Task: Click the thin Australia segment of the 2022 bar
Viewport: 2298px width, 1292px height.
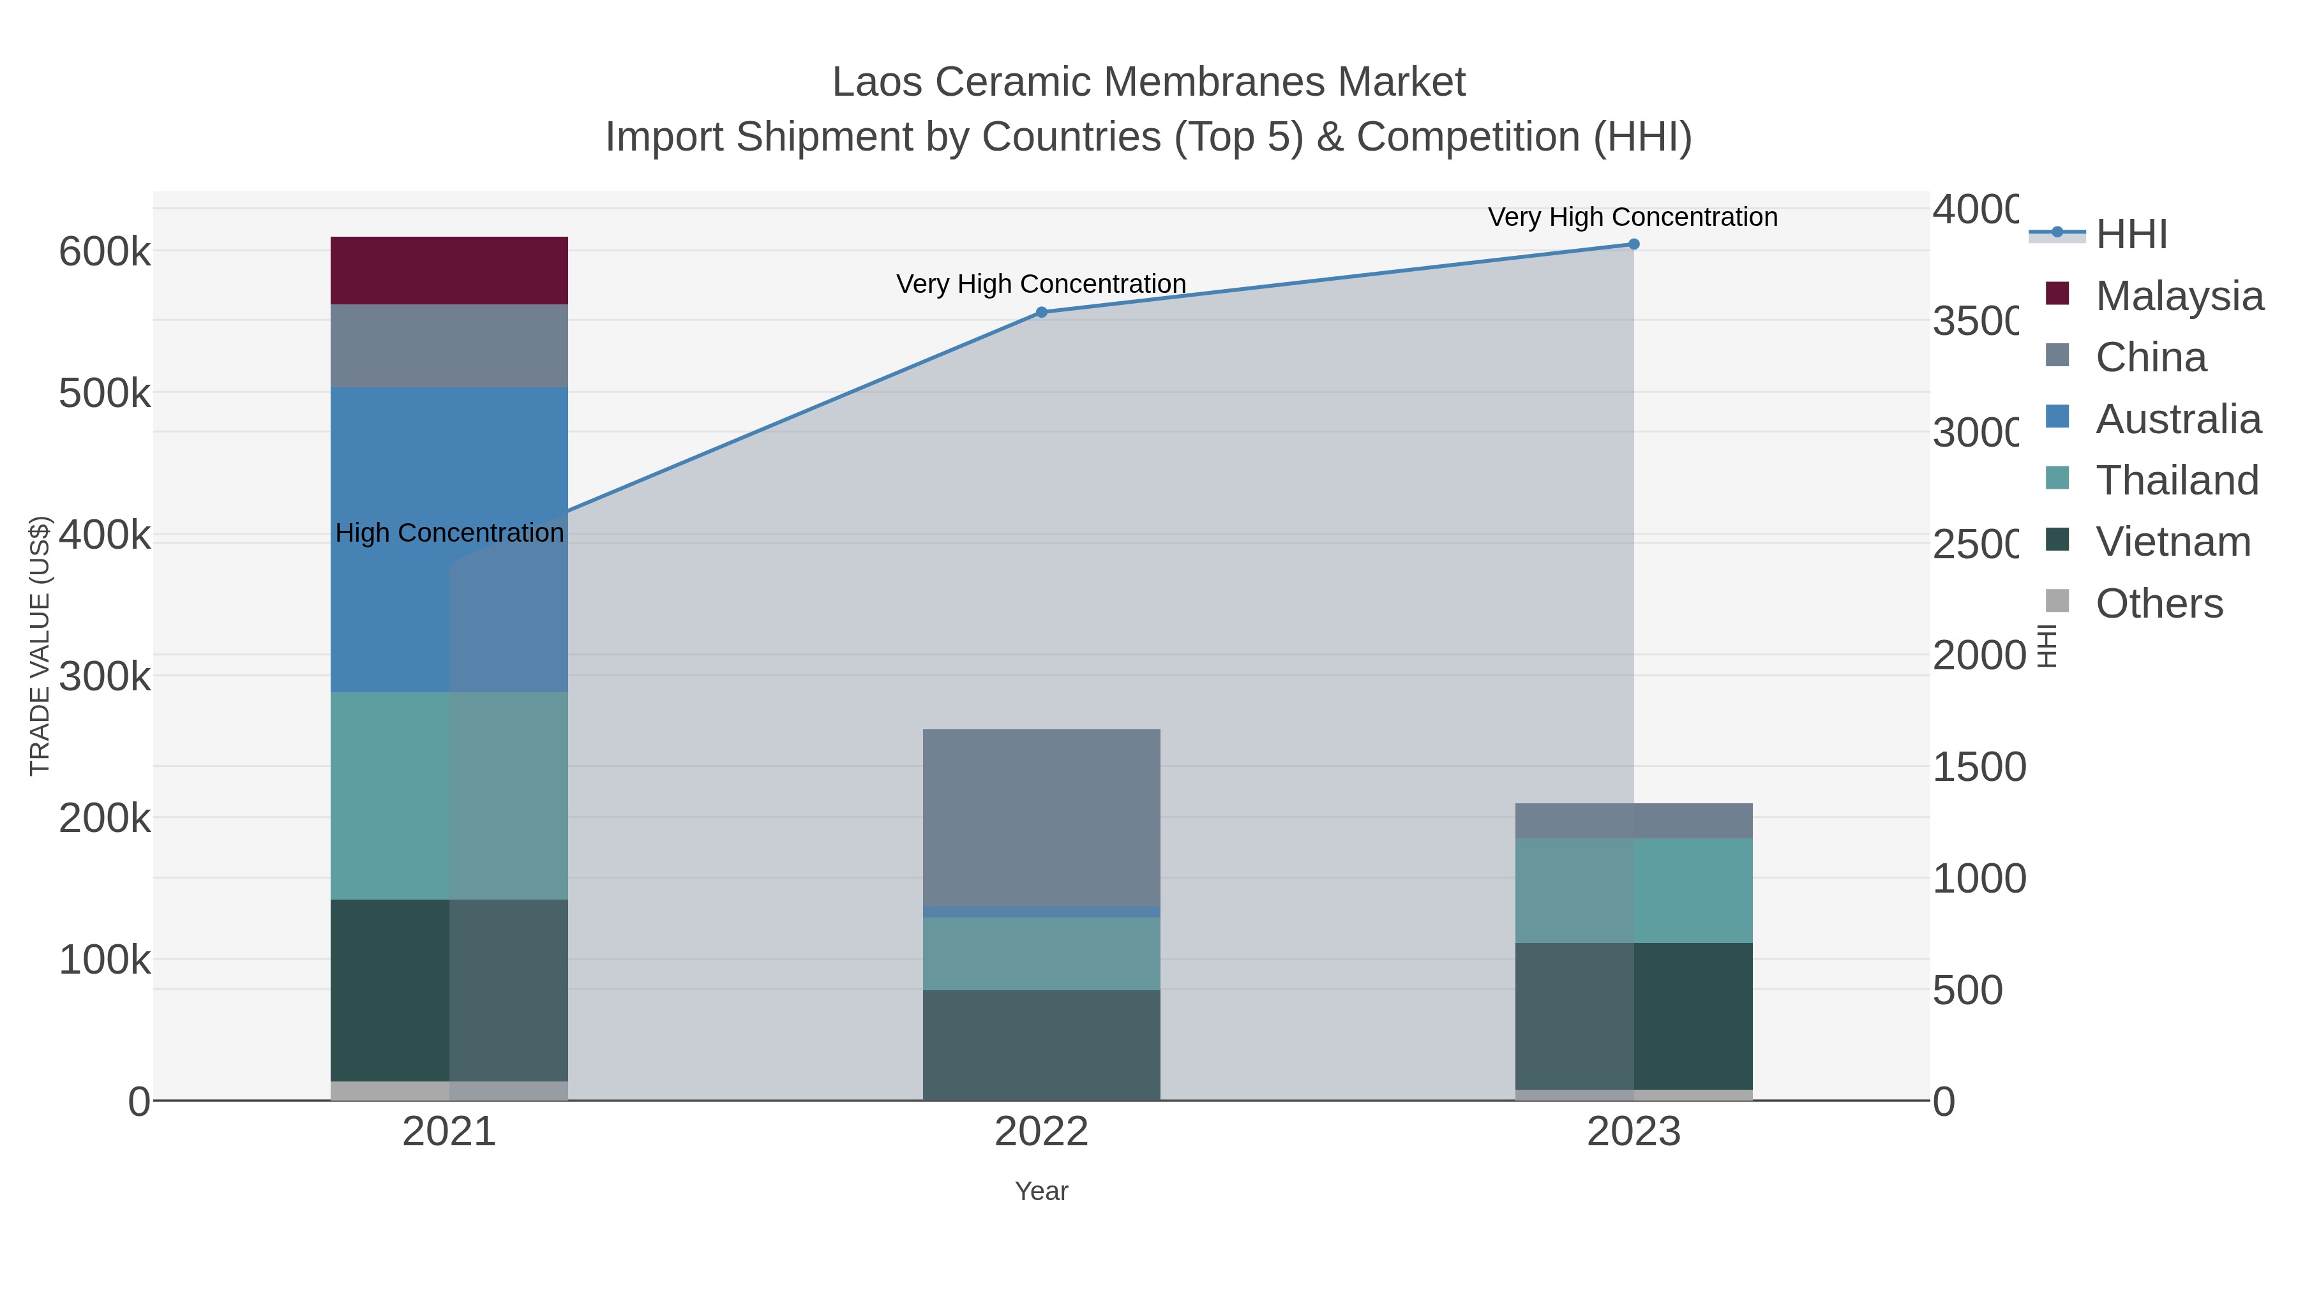Action: pos(1041,912)
